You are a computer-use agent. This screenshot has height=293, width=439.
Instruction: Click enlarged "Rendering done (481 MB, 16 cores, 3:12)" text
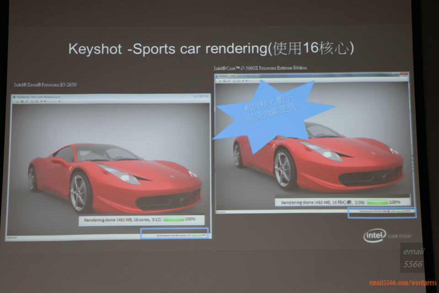[x=123, y=220]
